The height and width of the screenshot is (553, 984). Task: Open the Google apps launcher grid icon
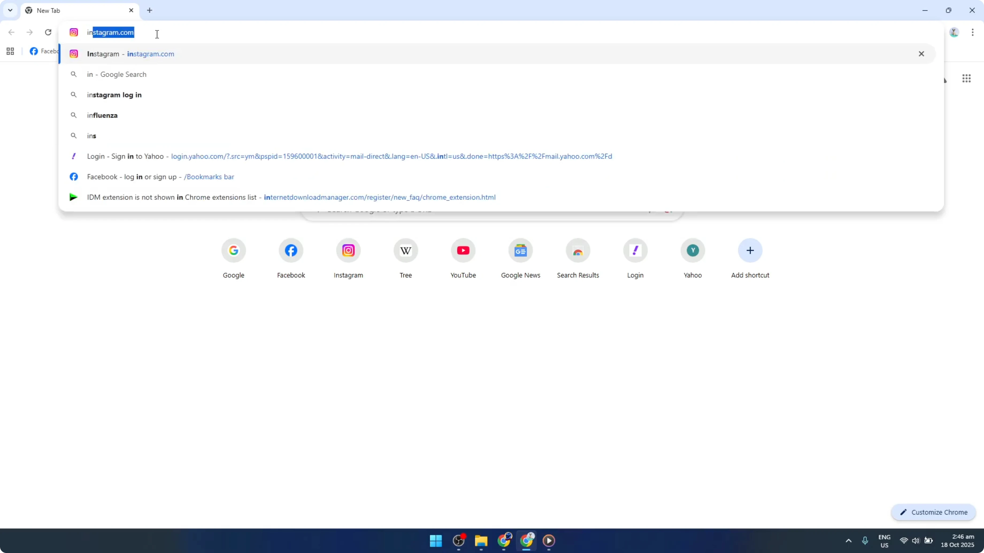pyautogui.click(x=966, y=78)
